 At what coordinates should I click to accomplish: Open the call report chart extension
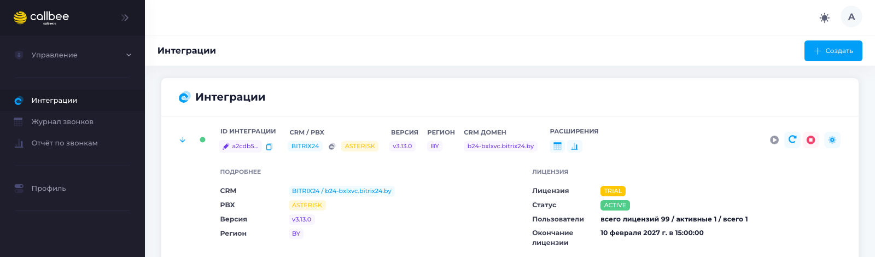(x=574, y=146)
